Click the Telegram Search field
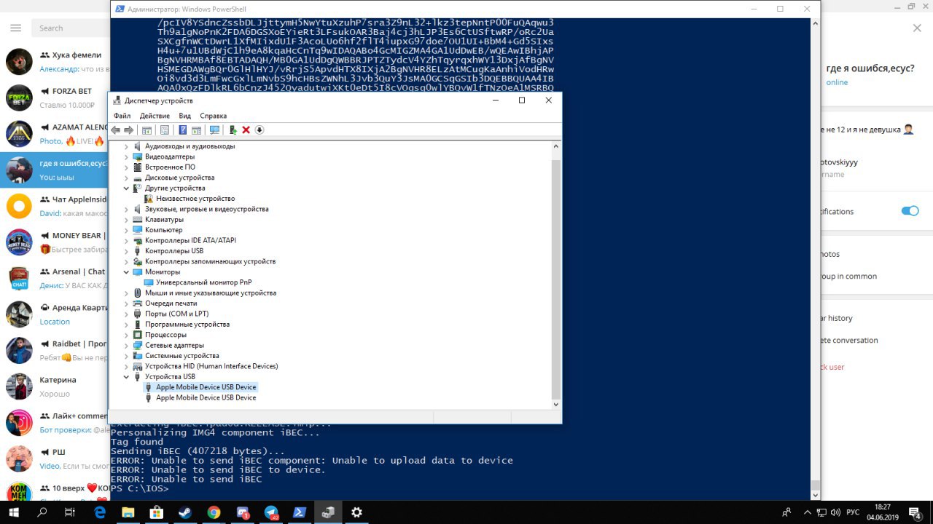This screenshot has height=524, width=933. 71,28
